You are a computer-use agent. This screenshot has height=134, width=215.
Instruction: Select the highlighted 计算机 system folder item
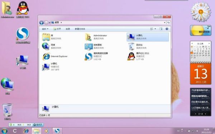coord(148,37)
